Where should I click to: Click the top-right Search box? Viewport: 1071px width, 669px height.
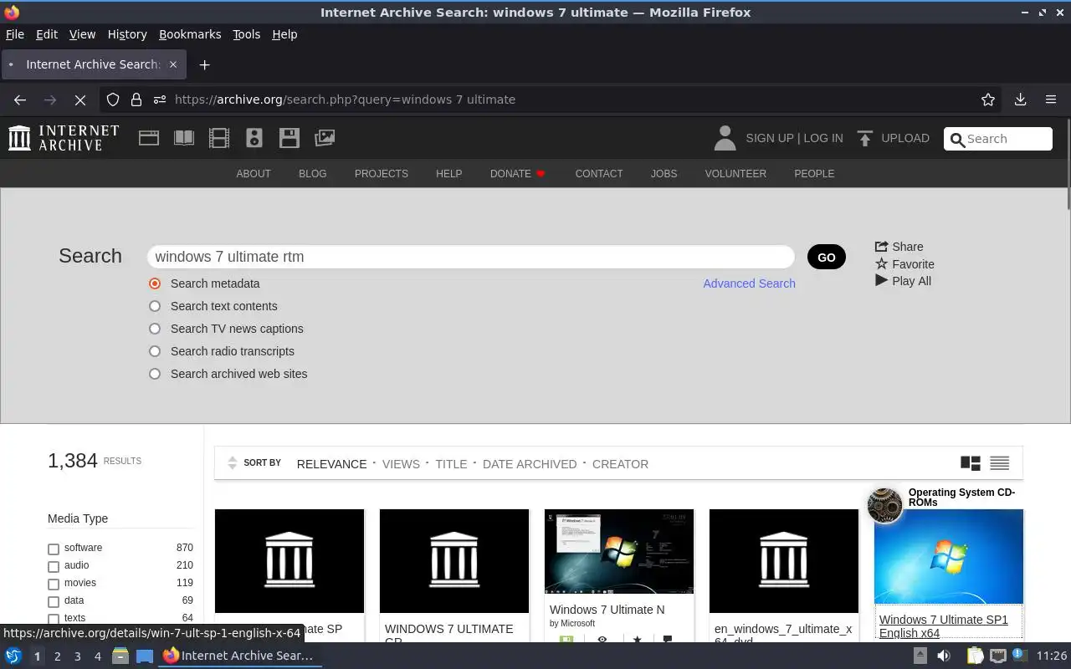point(998,139)
